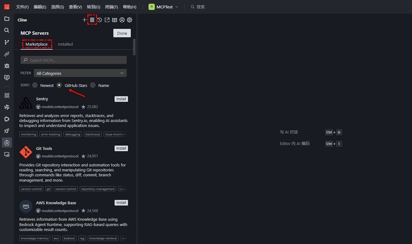Open the 帮助(H) menu
This screenshot has height=244, width=412.
pyautogui.click(x=130, y=7)
